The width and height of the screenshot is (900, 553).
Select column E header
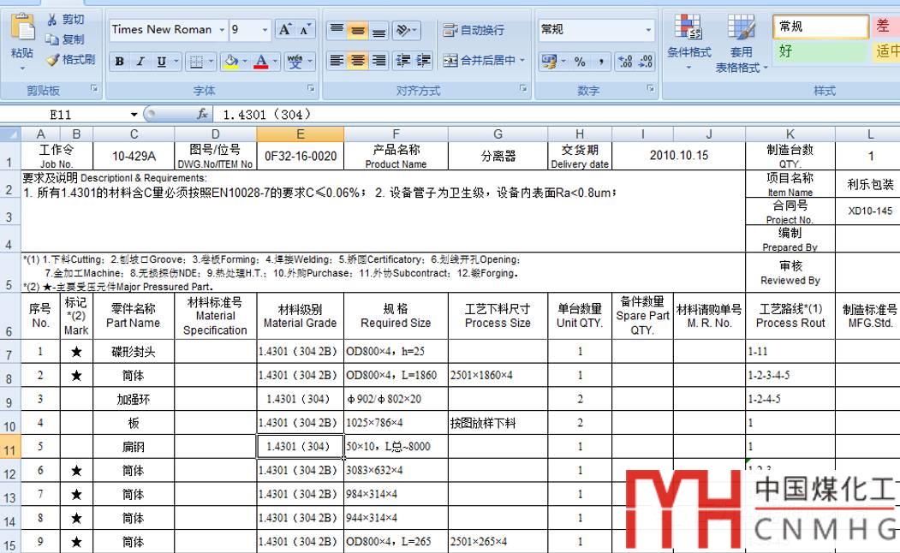tap(301, 134)
